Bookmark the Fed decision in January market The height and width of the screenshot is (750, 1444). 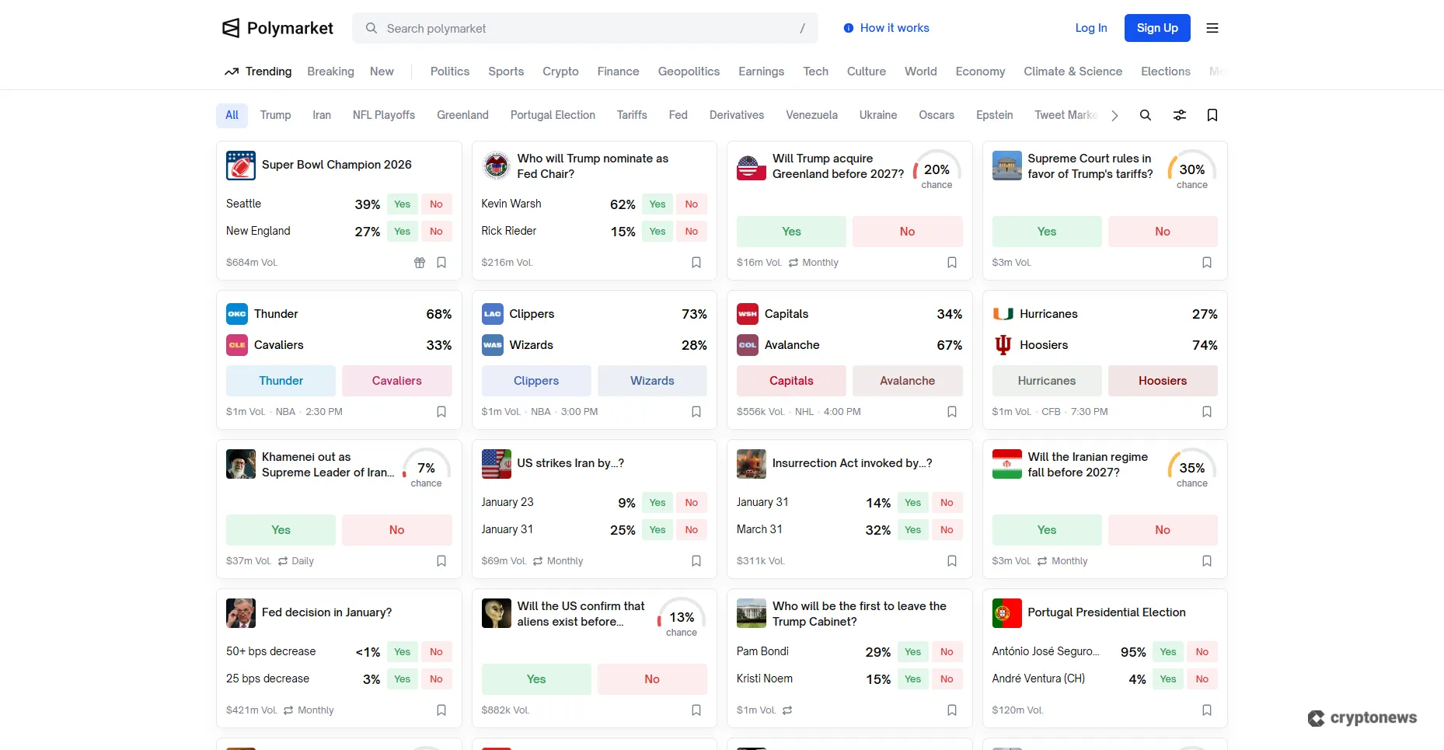coord(441,710)
